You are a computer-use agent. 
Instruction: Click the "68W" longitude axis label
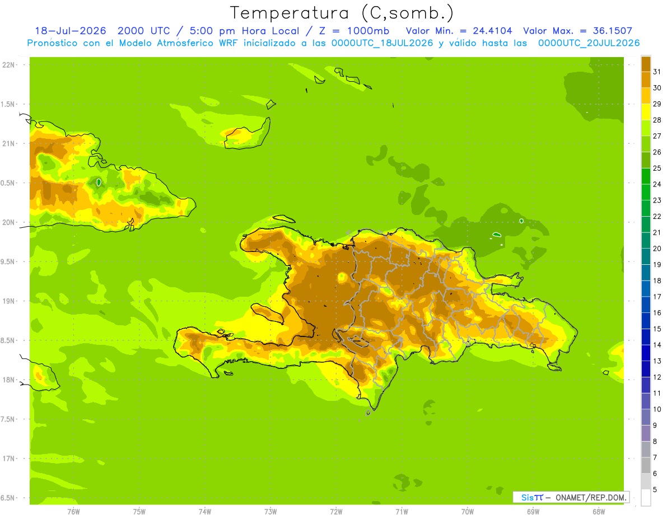(x=599, y=512)
